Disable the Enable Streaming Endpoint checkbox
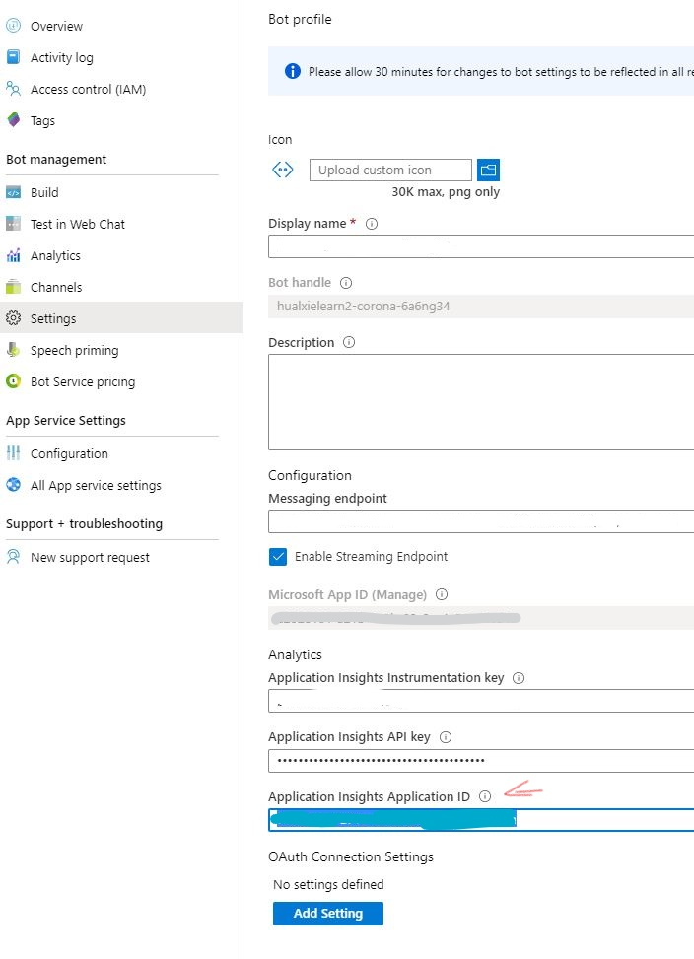This screenshot has height=959, width=694. point(277,556)
